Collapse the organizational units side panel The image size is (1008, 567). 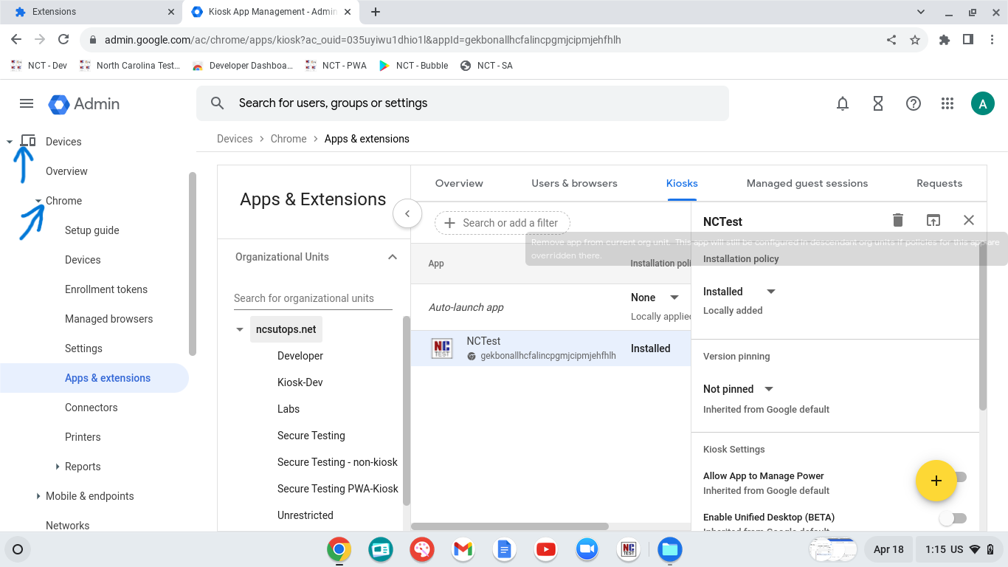tap(407, 214)
